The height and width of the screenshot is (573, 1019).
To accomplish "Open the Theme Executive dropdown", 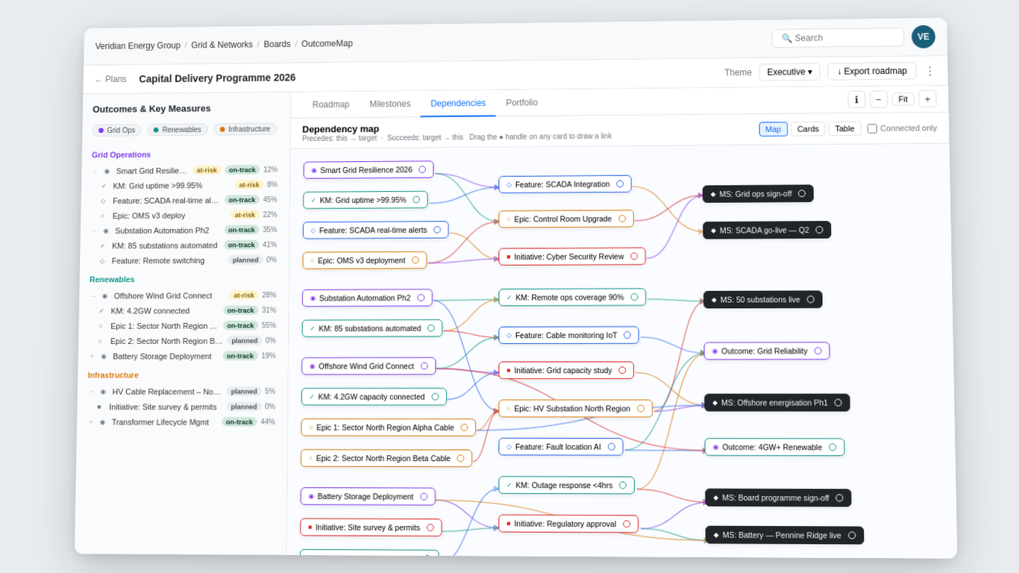I will (789, 72).
